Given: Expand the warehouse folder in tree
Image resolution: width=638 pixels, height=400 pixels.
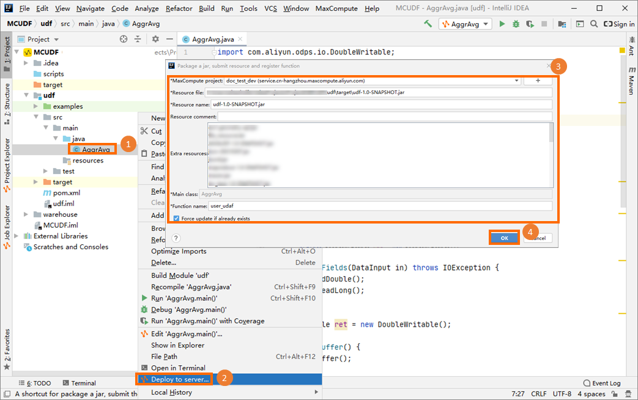Looking at the screenshot, I should [x=26, y=214].
